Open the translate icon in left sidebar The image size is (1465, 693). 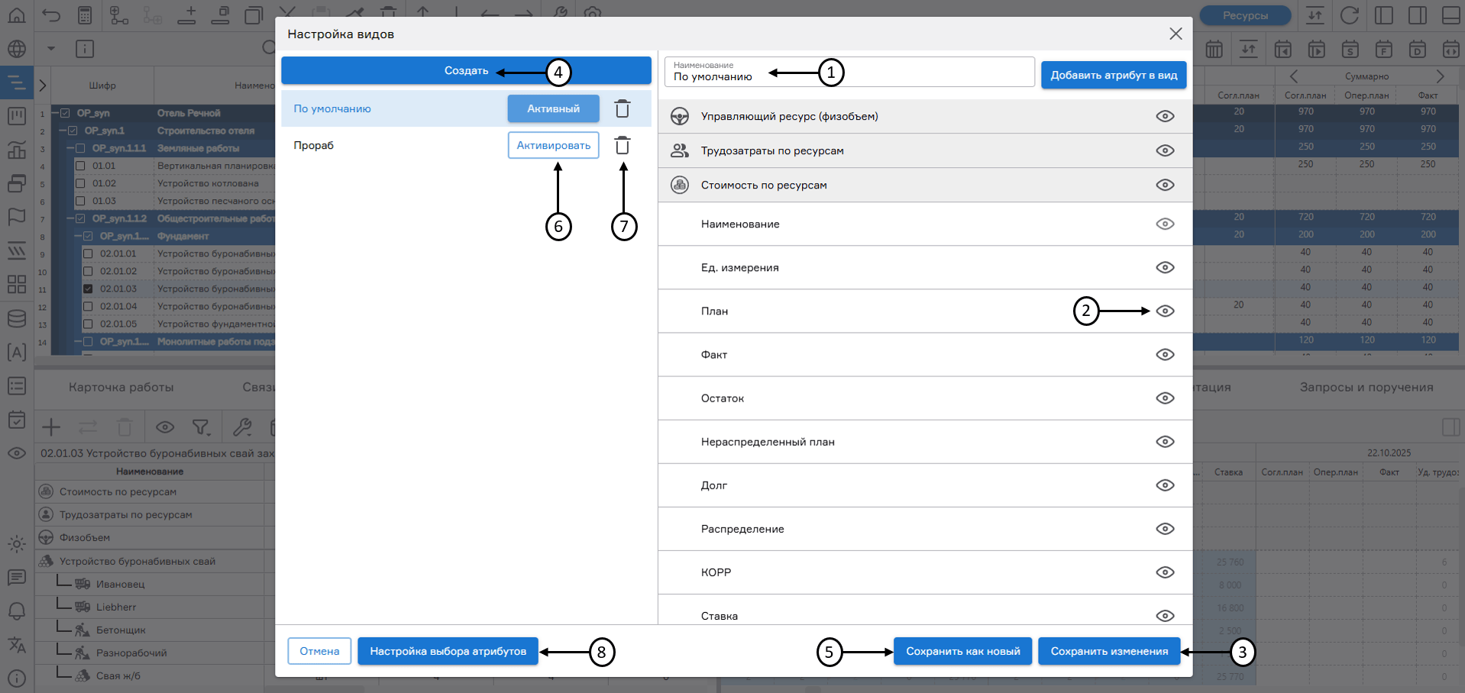(17, 645)
